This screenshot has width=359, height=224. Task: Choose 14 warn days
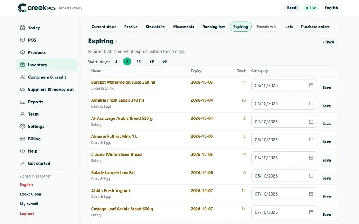(138, 61)
